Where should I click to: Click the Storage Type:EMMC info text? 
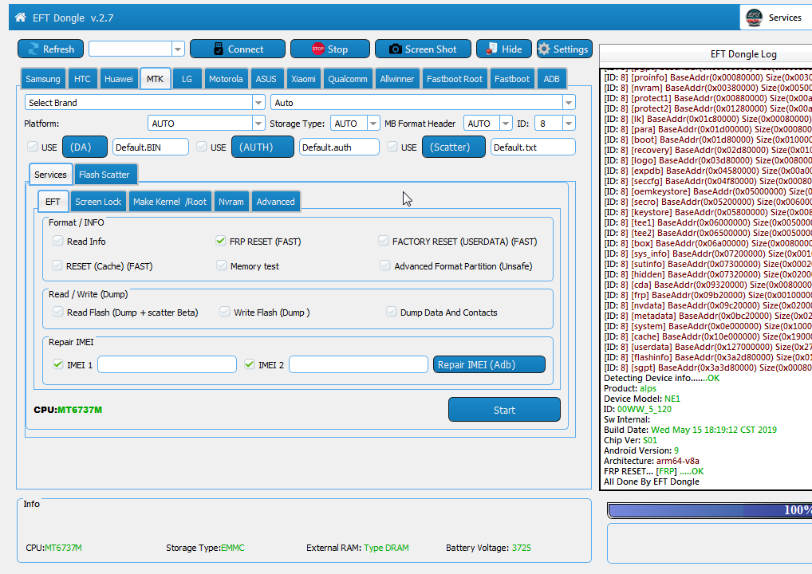(x=205, y=548)
